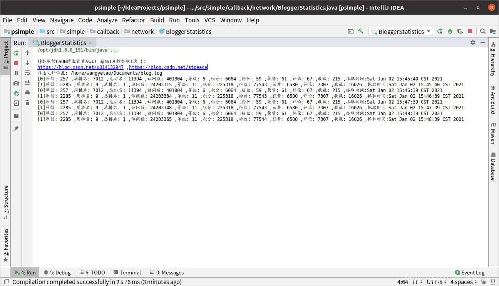Open the Database tool window
The width and height of the screenshot is (499, 286).
click(493, 166)
